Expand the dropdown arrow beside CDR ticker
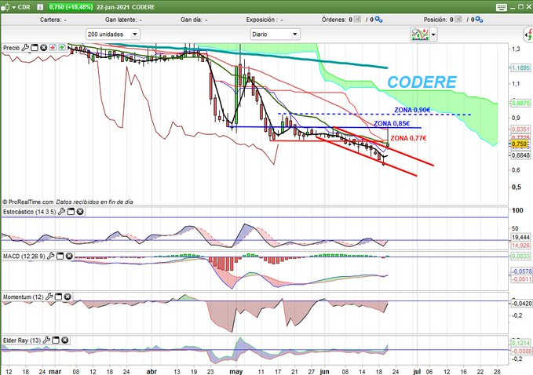 (13, 7)
